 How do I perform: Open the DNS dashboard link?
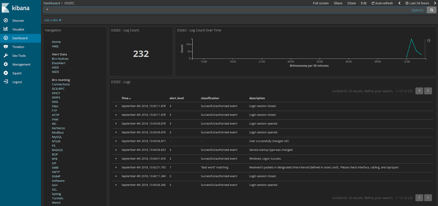coord(55,102)
